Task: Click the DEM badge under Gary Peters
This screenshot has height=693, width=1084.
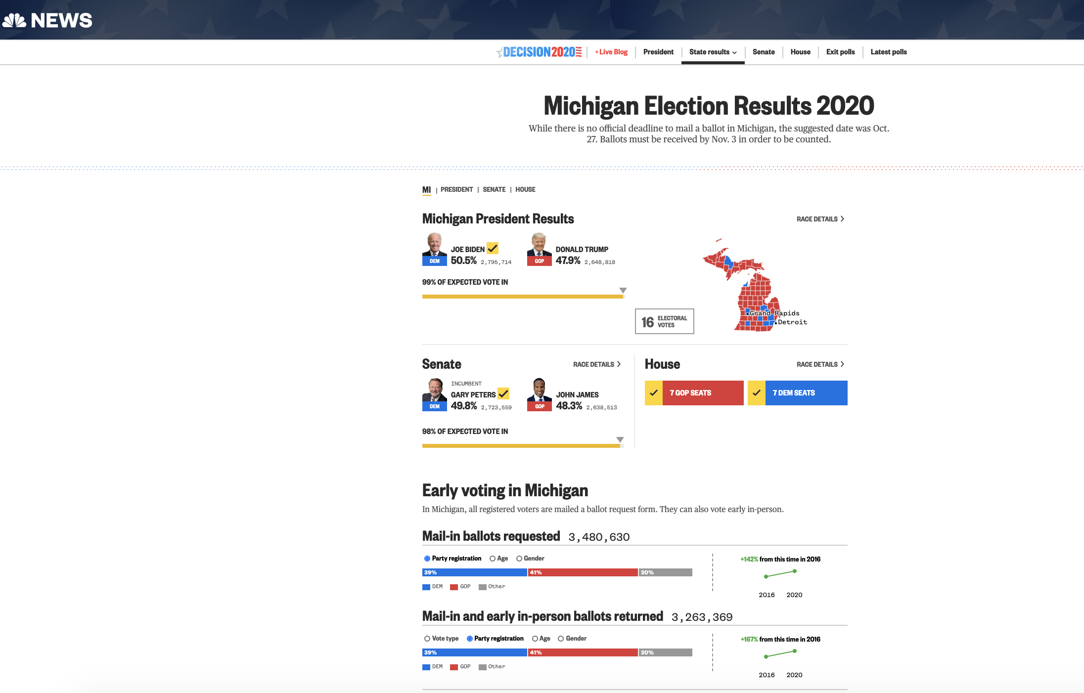Action: [x=435, y=406]
